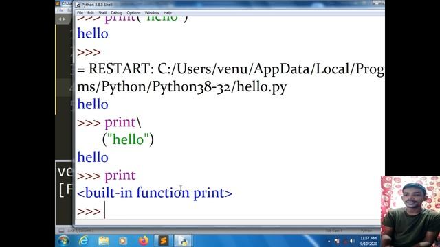Click the Tab Size setting in Sublime status bar
The height and width of the screenshot is (247, 440).
coord(333,231)
